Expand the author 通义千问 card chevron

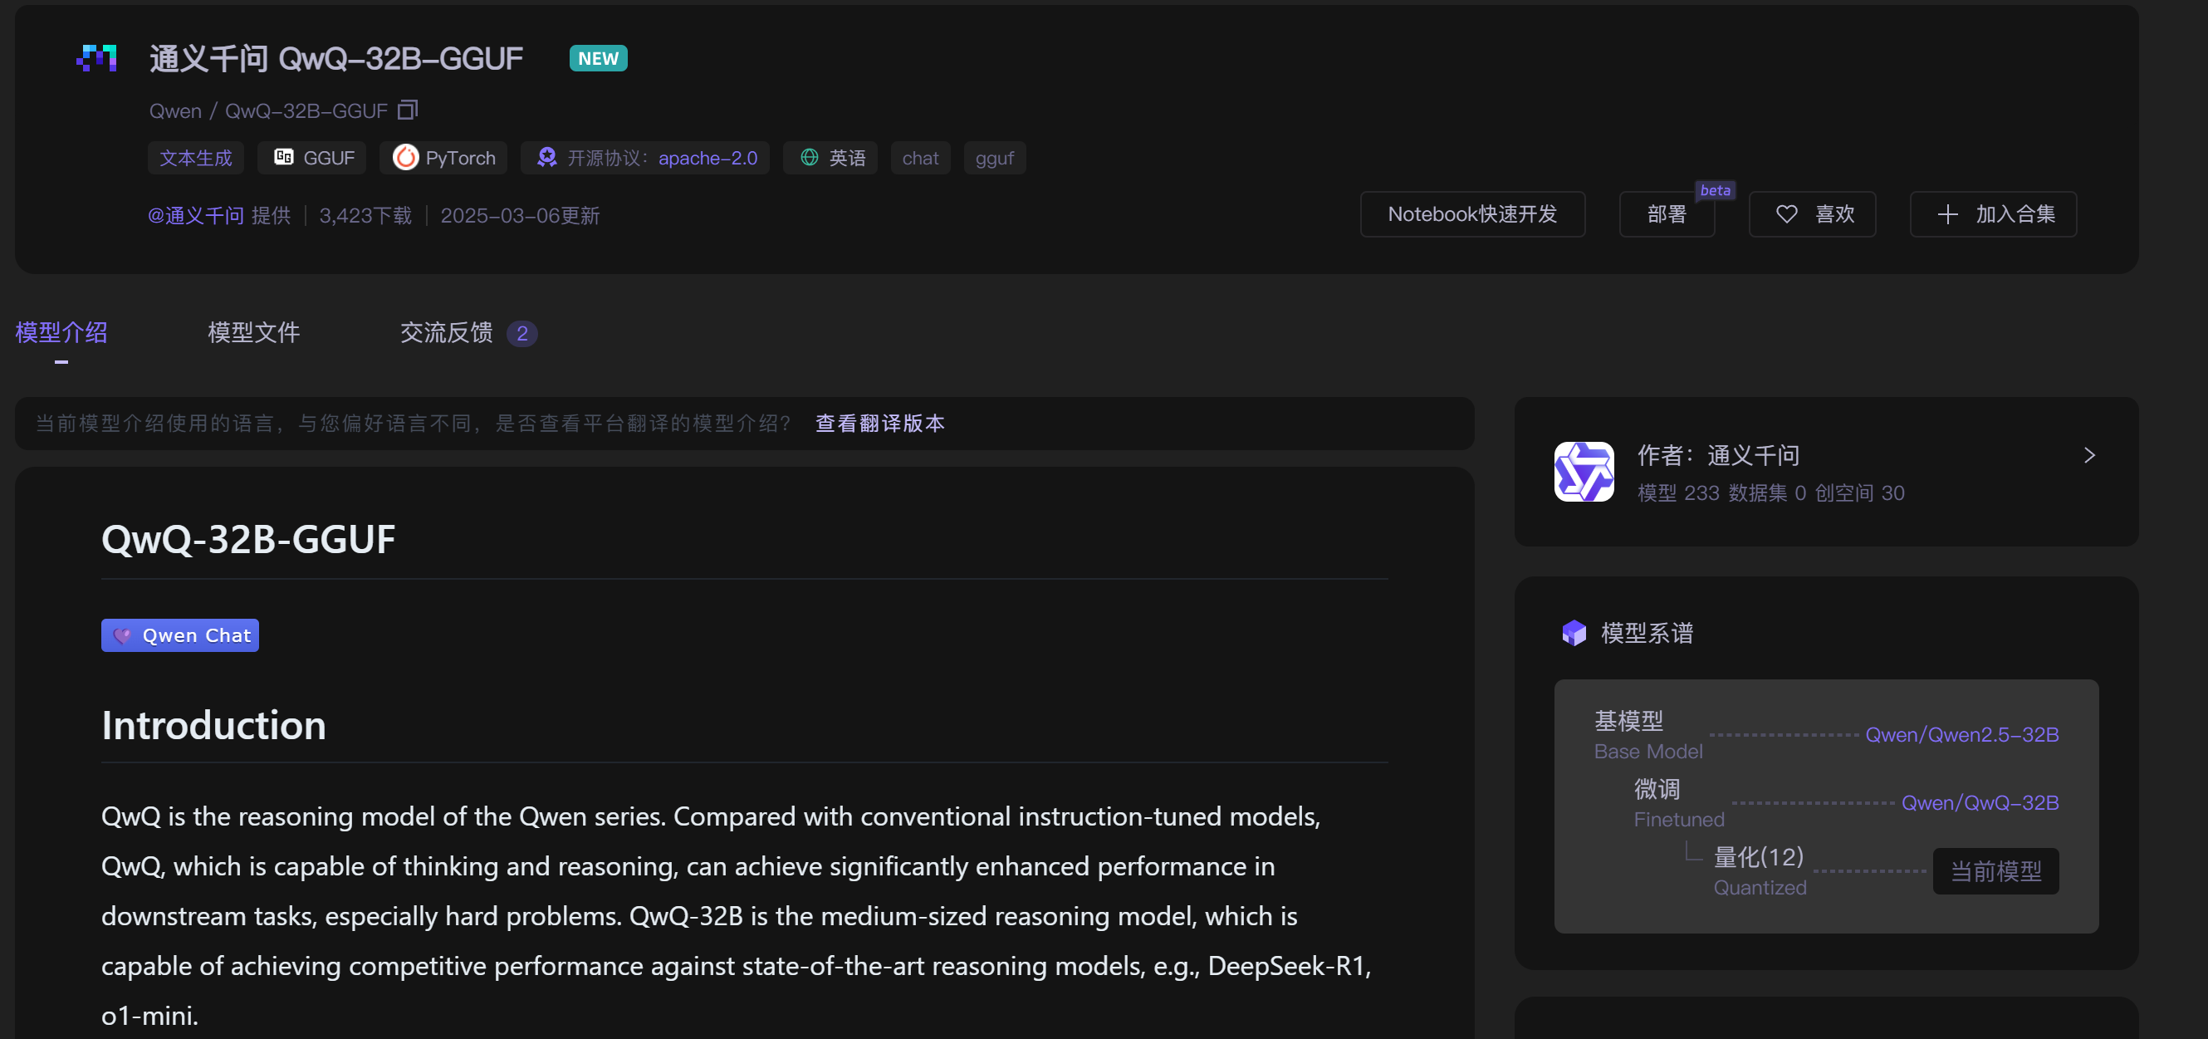point(2089,455)
